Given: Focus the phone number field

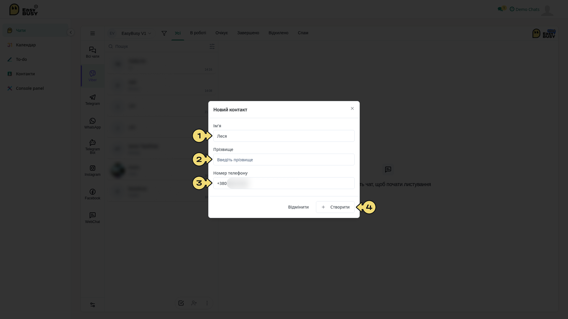Looking at the screenshot, I should click(x=284, y=183).
